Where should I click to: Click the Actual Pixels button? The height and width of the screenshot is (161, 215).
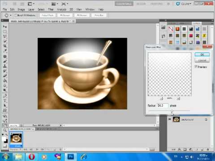[x=47, y=15]
